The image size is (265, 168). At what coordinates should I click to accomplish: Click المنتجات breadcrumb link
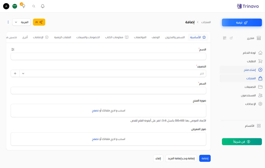206,22
